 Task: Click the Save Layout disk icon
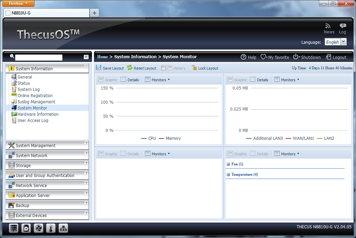point(98,67)
